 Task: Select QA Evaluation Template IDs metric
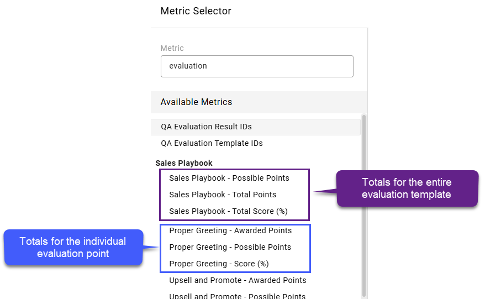click(256, 143)
